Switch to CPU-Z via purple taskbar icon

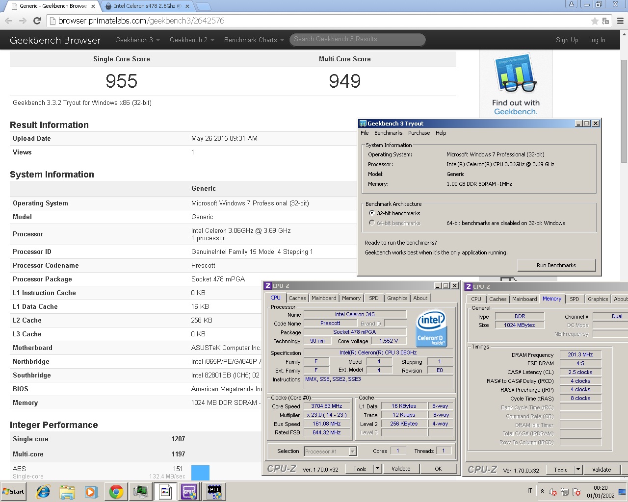point(189,492)
